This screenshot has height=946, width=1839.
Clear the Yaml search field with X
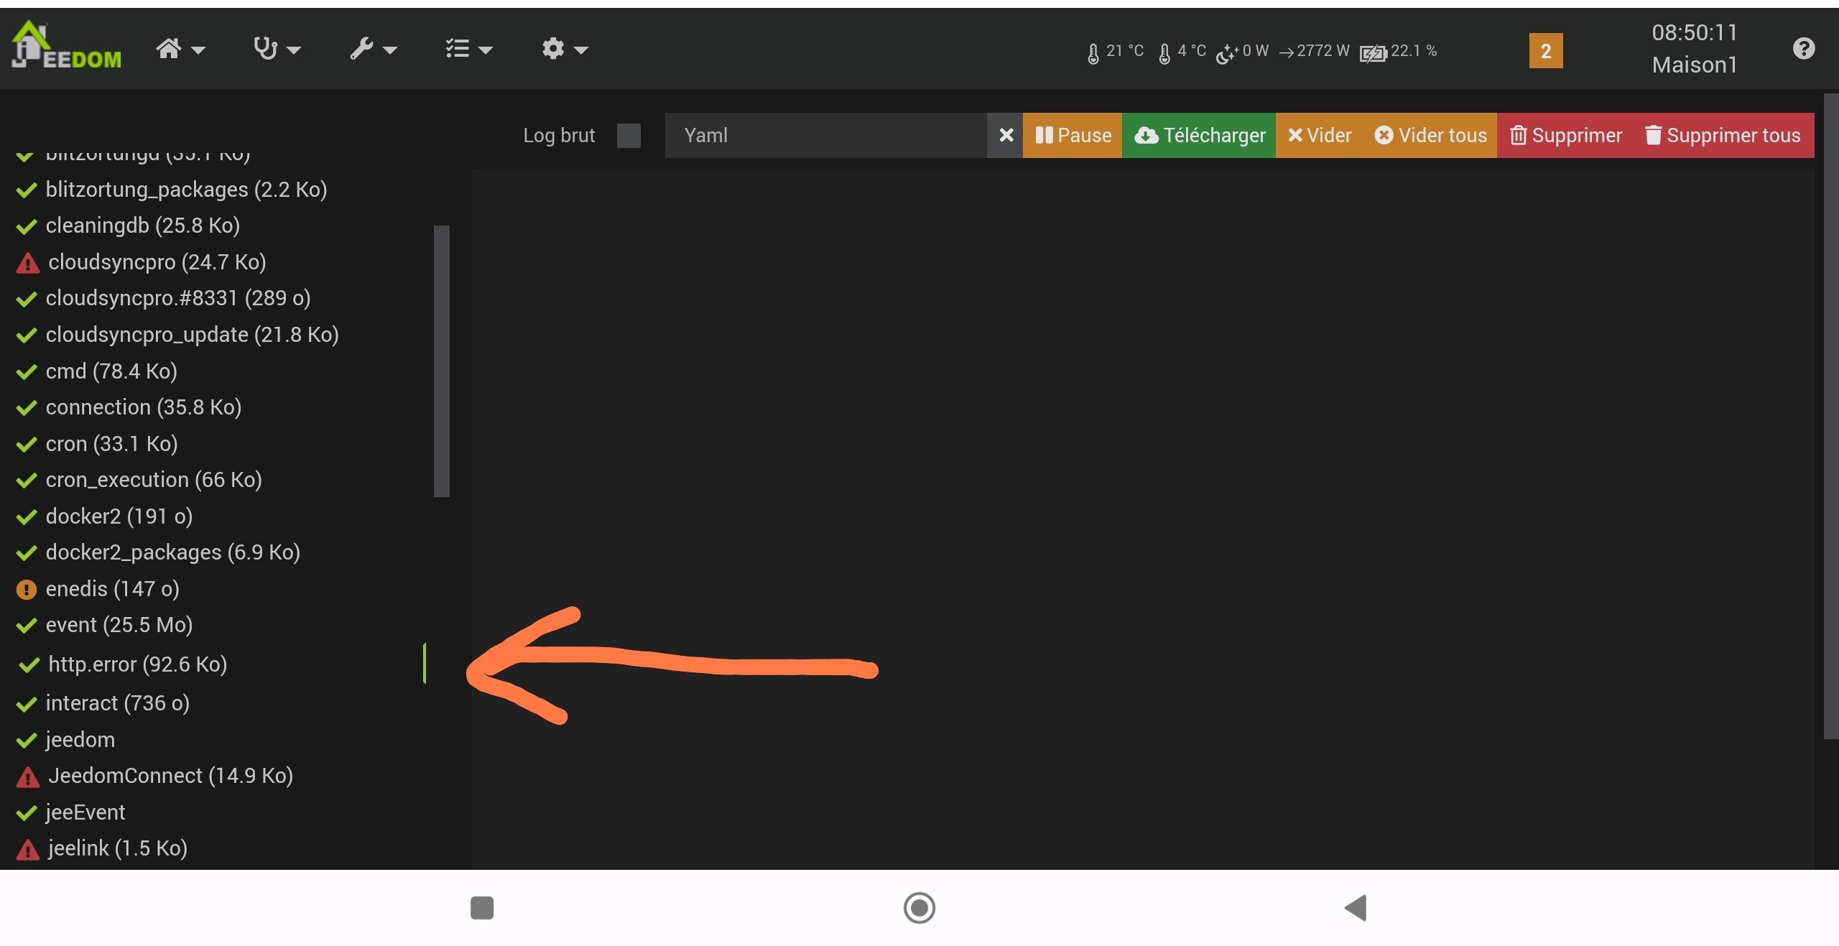(x=1006, y=135)
